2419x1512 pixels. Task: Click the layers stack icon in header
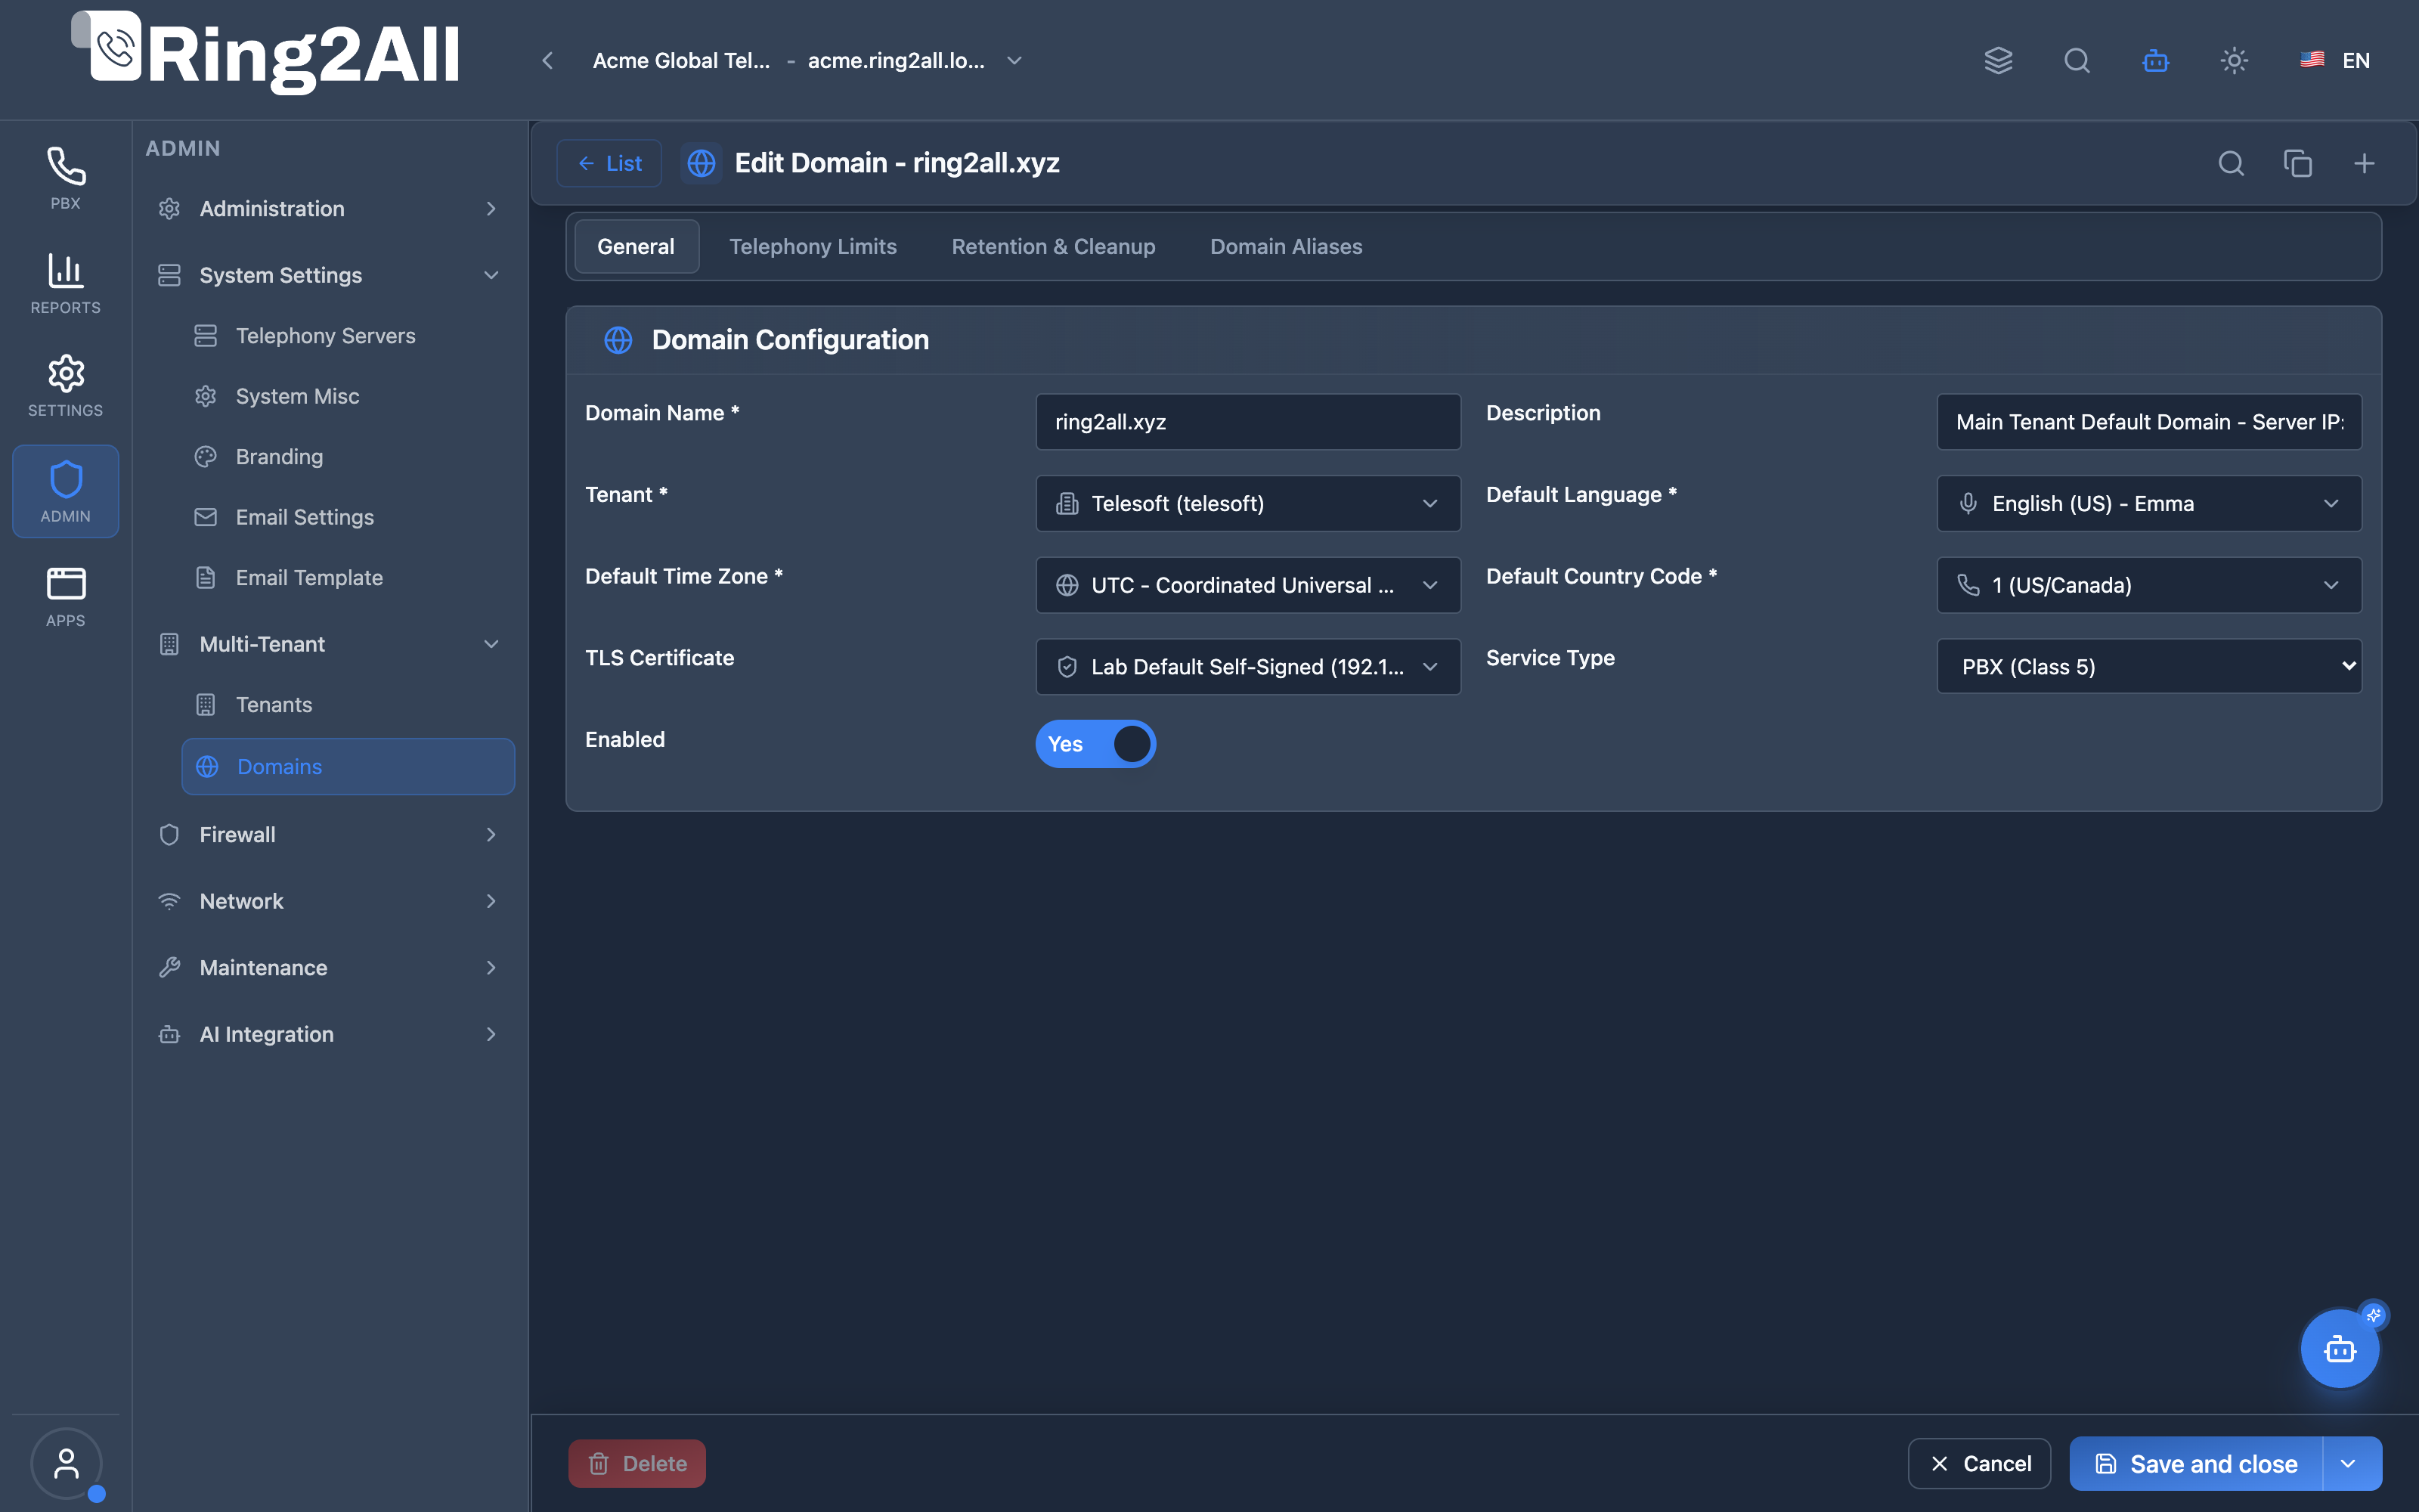point(1998,60)
